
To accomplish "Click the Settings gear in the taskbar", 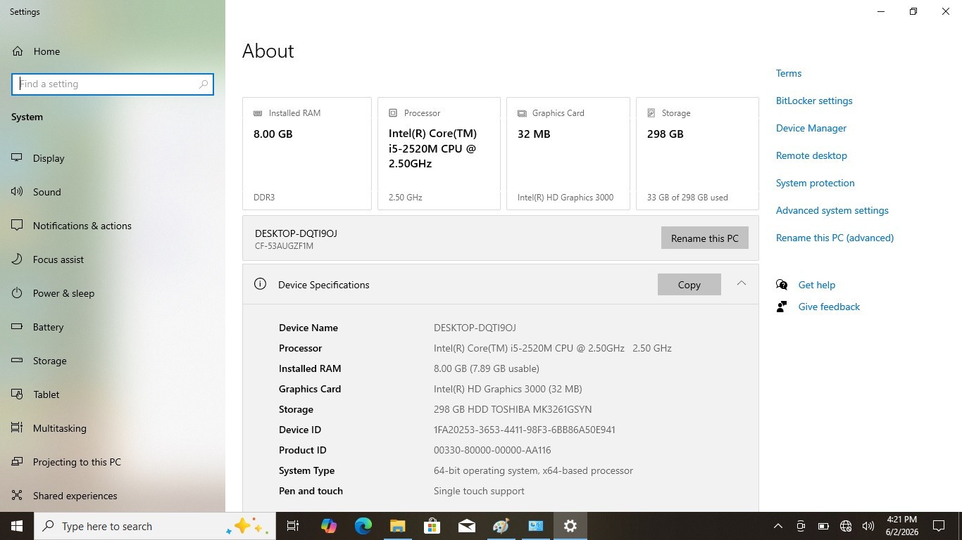I will pyautogui.click(x=570, y=526).
